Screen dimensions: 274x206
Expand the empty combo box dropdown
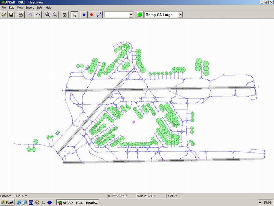pos(131,15)
